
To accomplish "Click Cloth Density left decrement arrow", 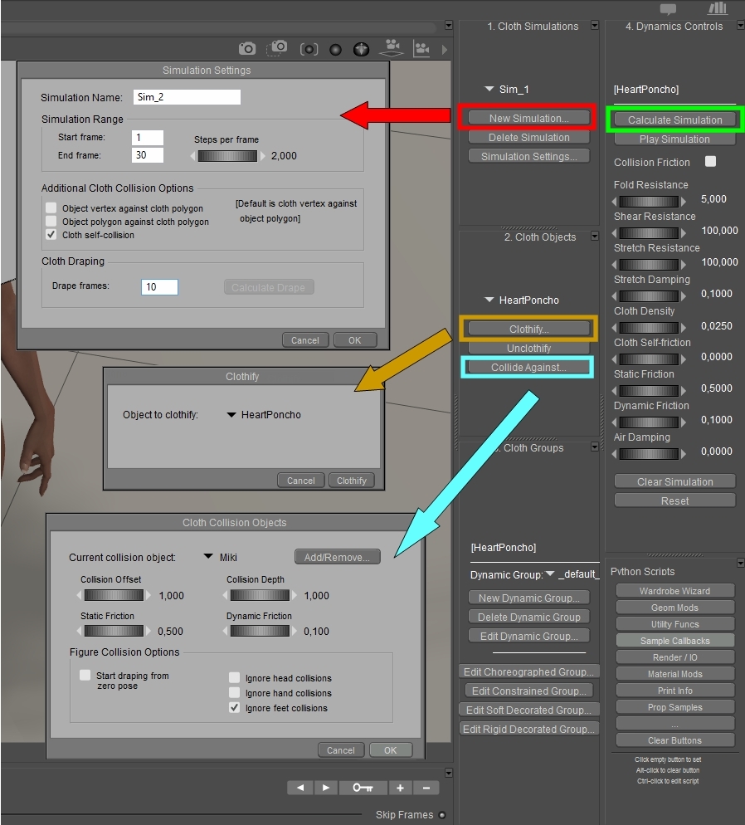I will tap(614, 328).
